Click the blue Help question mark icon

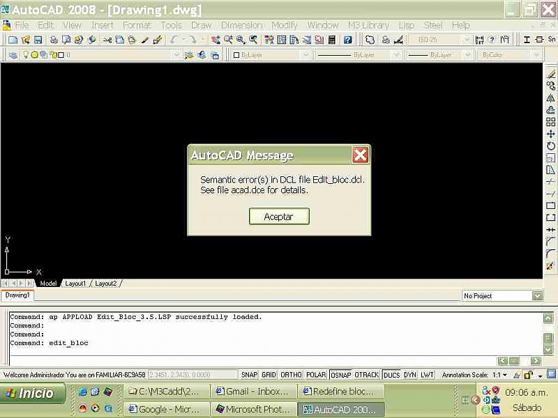pyautogui.click(x=347, y=40)
